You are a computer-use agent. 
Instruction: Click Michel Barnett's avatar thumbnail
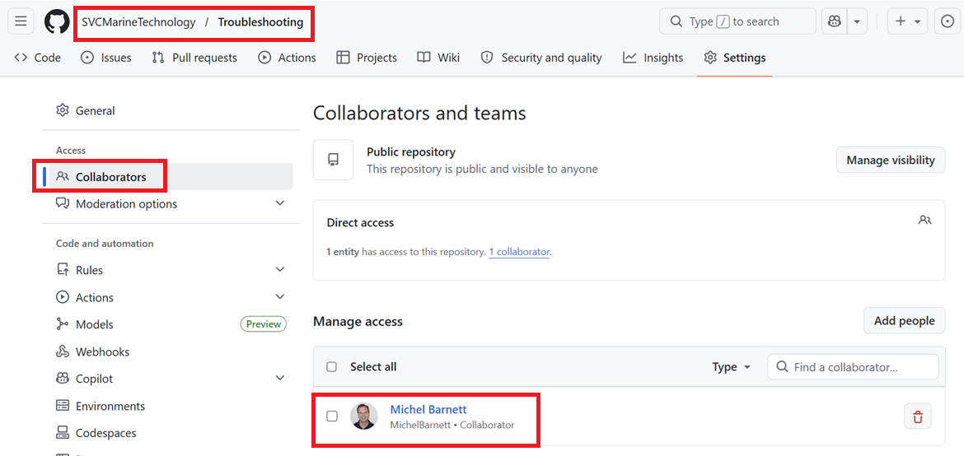pyautogui.click(x=364, y=416)
